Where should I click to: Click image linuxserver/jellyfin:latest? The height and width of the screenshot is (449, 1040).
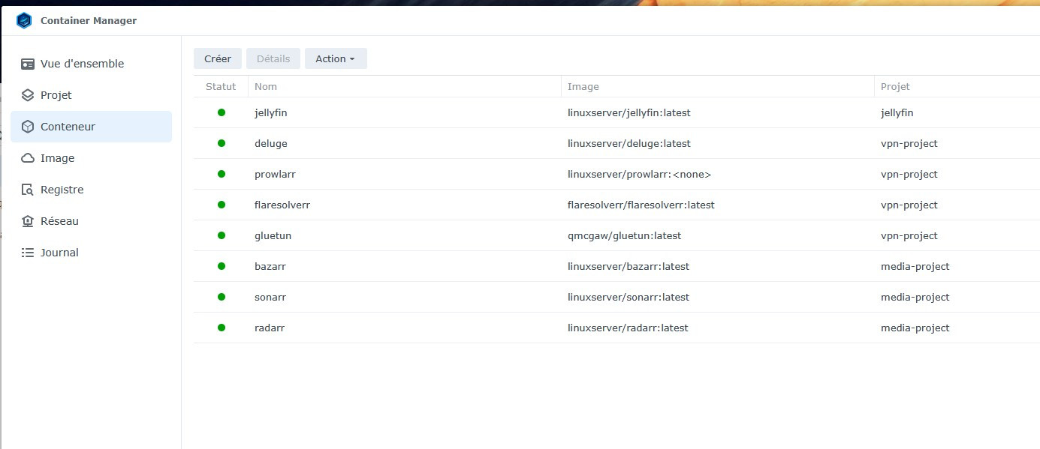(x=629, y=112)
